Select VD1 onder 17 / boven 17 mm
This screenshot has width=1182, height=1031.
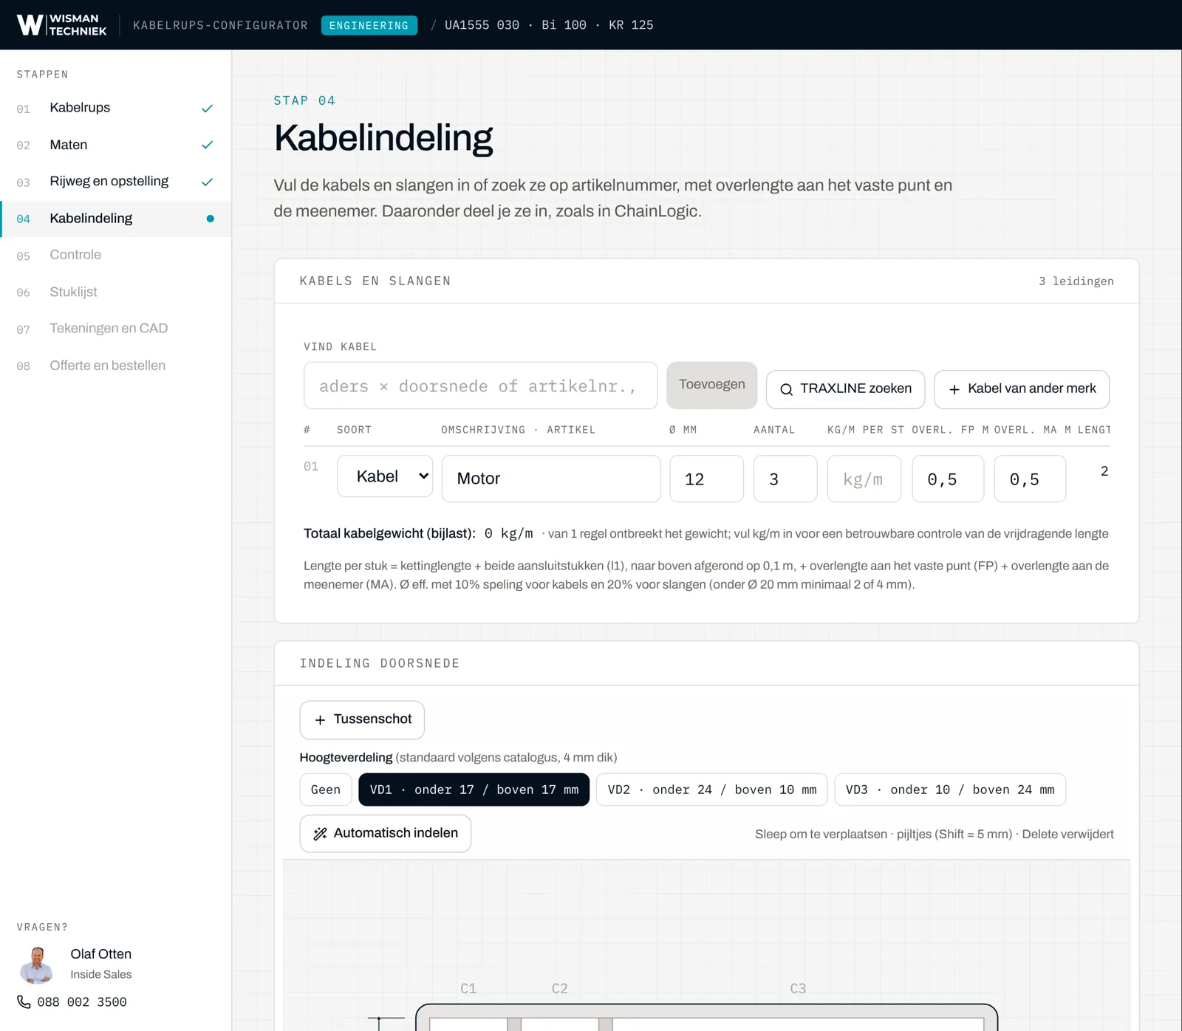[474, 789]
